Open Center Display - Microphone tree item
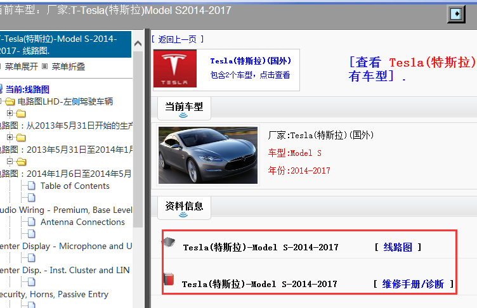 (x=66, y=246)
